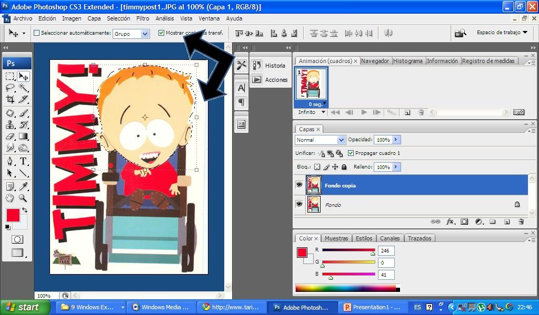This screenshot has width=539, height=315.
Task: Click the red R channel slider
Action: 348,250
